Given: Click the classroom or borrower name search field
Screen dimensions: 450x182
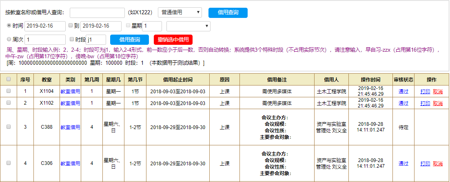Looking at the screenshot, I should (x=97, y=13).
